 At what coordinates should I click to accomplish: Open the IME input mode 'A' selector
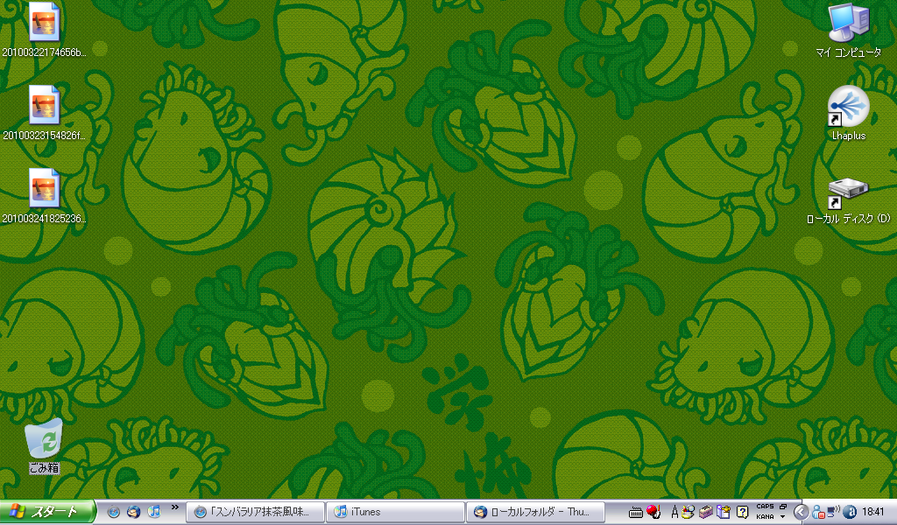click(675, 513)
